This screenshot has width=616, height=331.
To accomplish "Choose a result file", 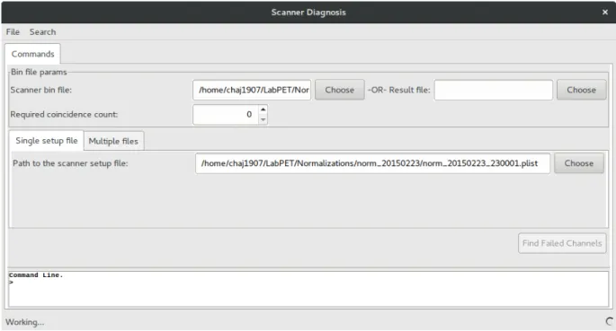I will click(581, 90).
